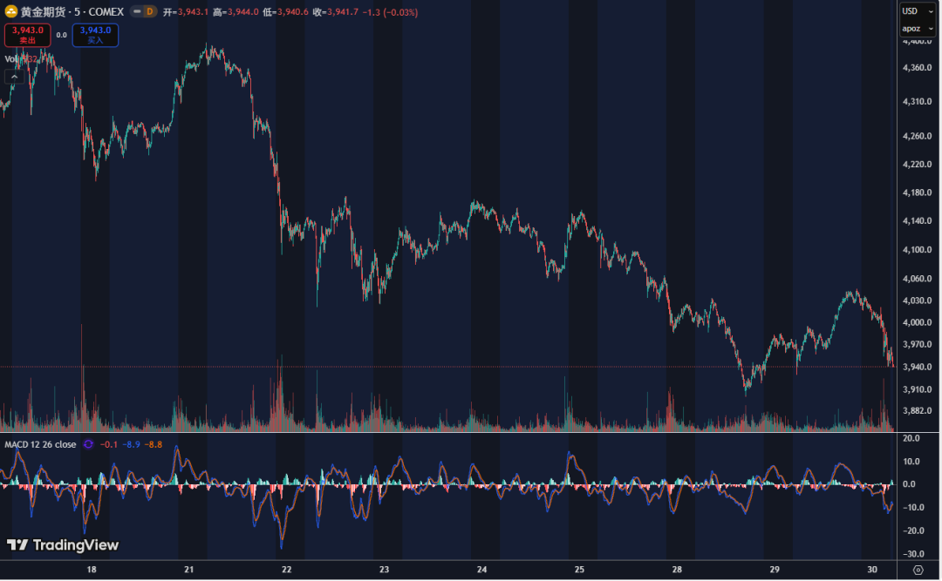Open the apoz unit dropdown
The image size is (942, 581).
click(x=918, y=28)
